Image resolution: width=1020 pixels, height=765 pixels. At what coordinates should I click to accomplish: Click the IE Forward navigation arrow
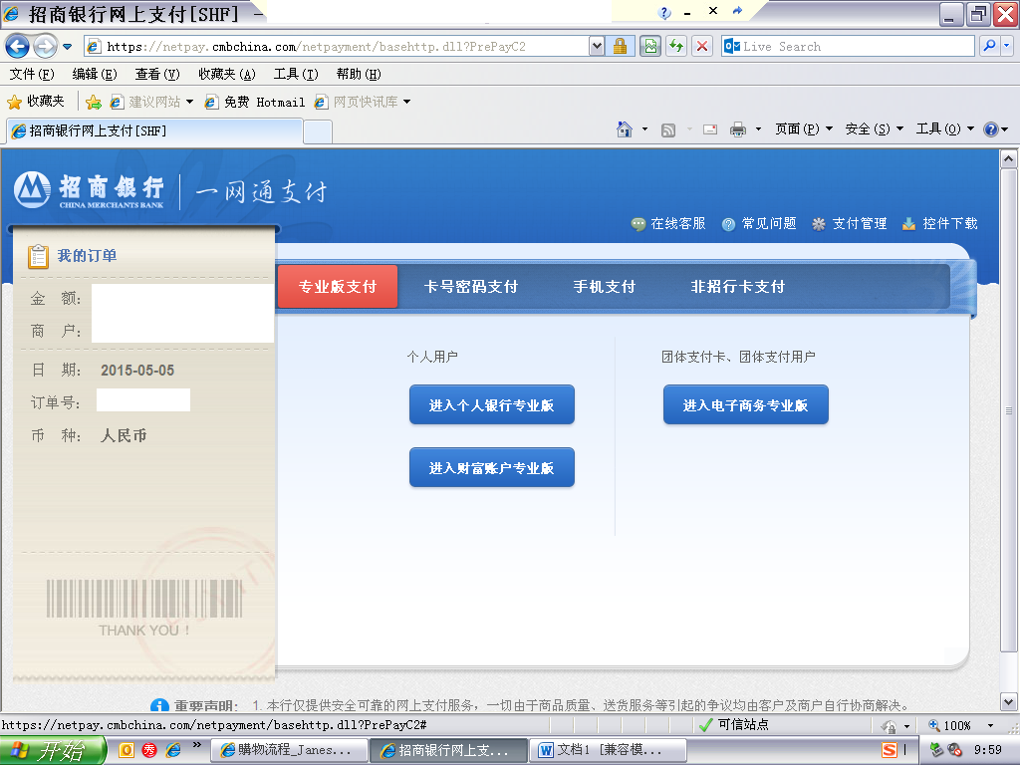click(45, 46)
